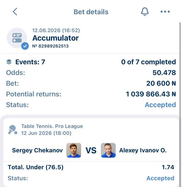
Task: Open Sergey Chekanov player name
Action: (x=37, y=150)
